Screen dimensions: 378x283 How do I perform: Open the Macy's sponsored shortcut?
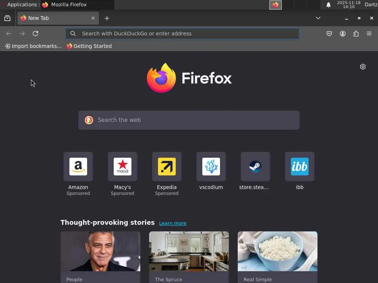[x=123, y=167]
